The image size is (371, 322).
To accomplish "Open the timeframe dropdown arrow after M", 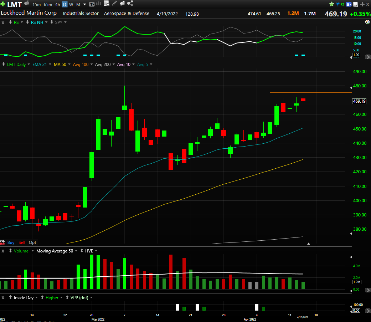I will click(84, 5).
